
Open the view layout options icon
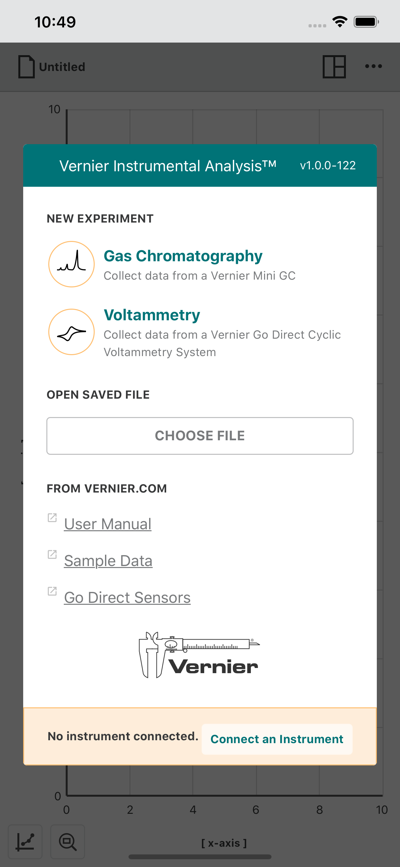point(334,67)
